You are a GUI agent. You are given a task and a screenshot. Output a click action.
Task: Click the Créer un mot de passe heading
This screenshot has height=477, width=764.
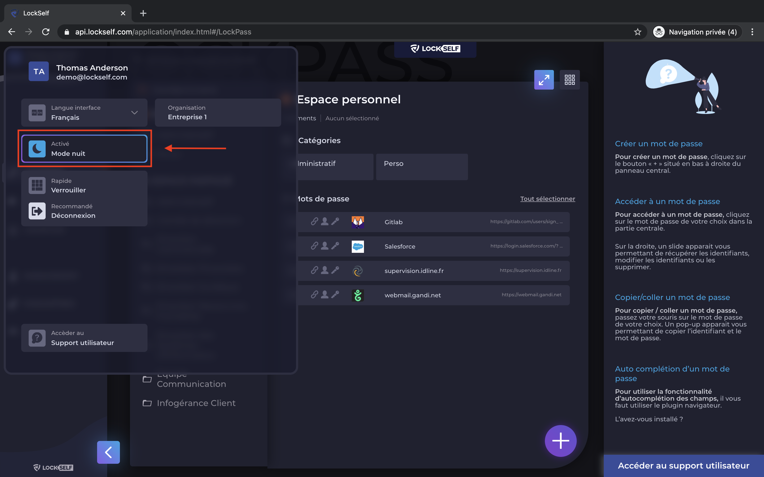click(659, 144)
